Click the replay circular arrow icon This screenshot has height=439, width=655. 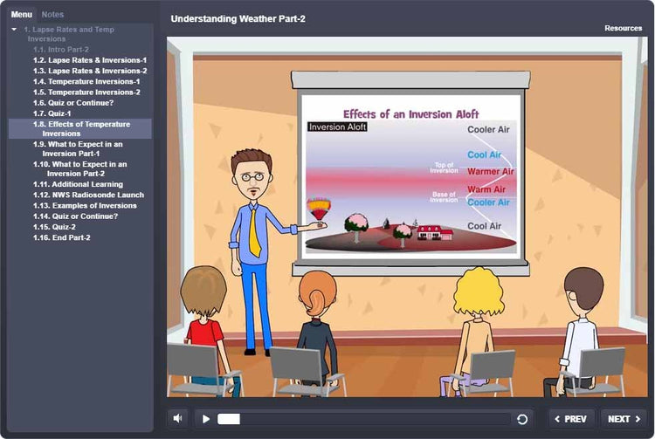(x=522, y=419)
